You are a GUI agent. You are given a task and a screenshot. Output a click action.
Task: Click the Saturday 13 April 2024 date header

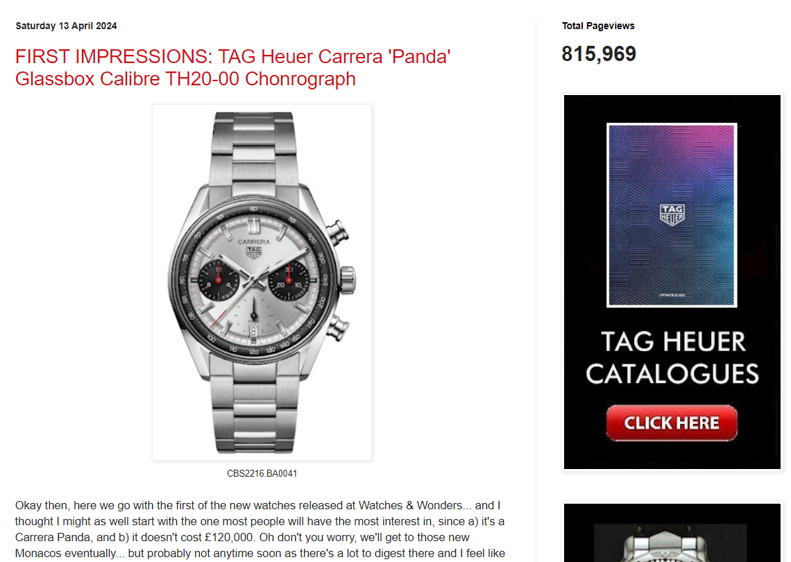coord(66,26)
